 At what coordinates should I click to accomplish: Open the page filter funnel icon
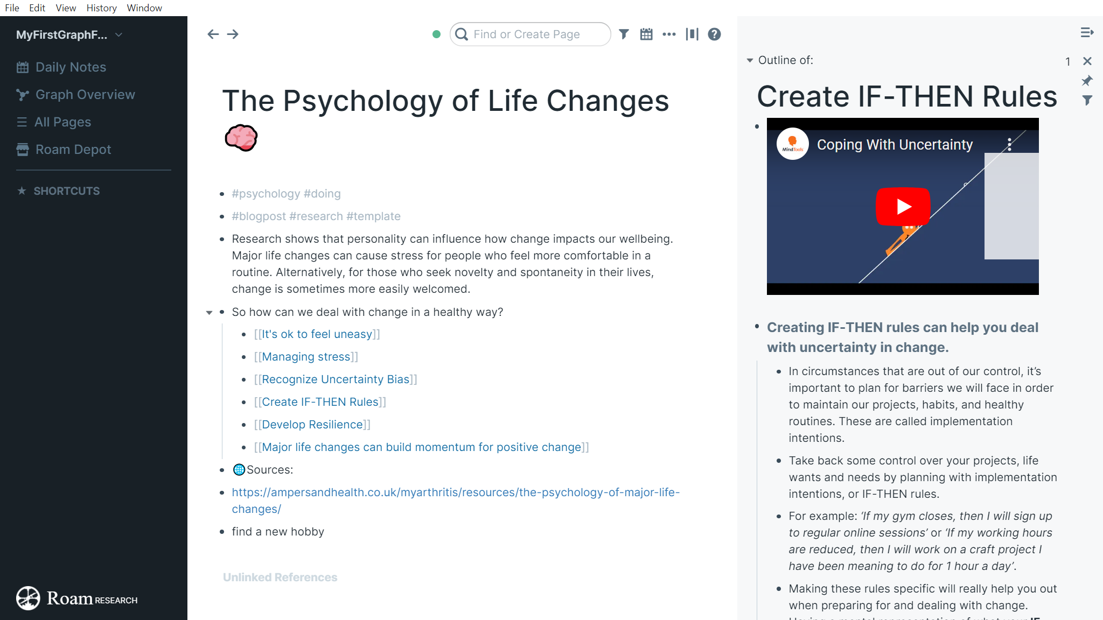(x=624, y=34)
